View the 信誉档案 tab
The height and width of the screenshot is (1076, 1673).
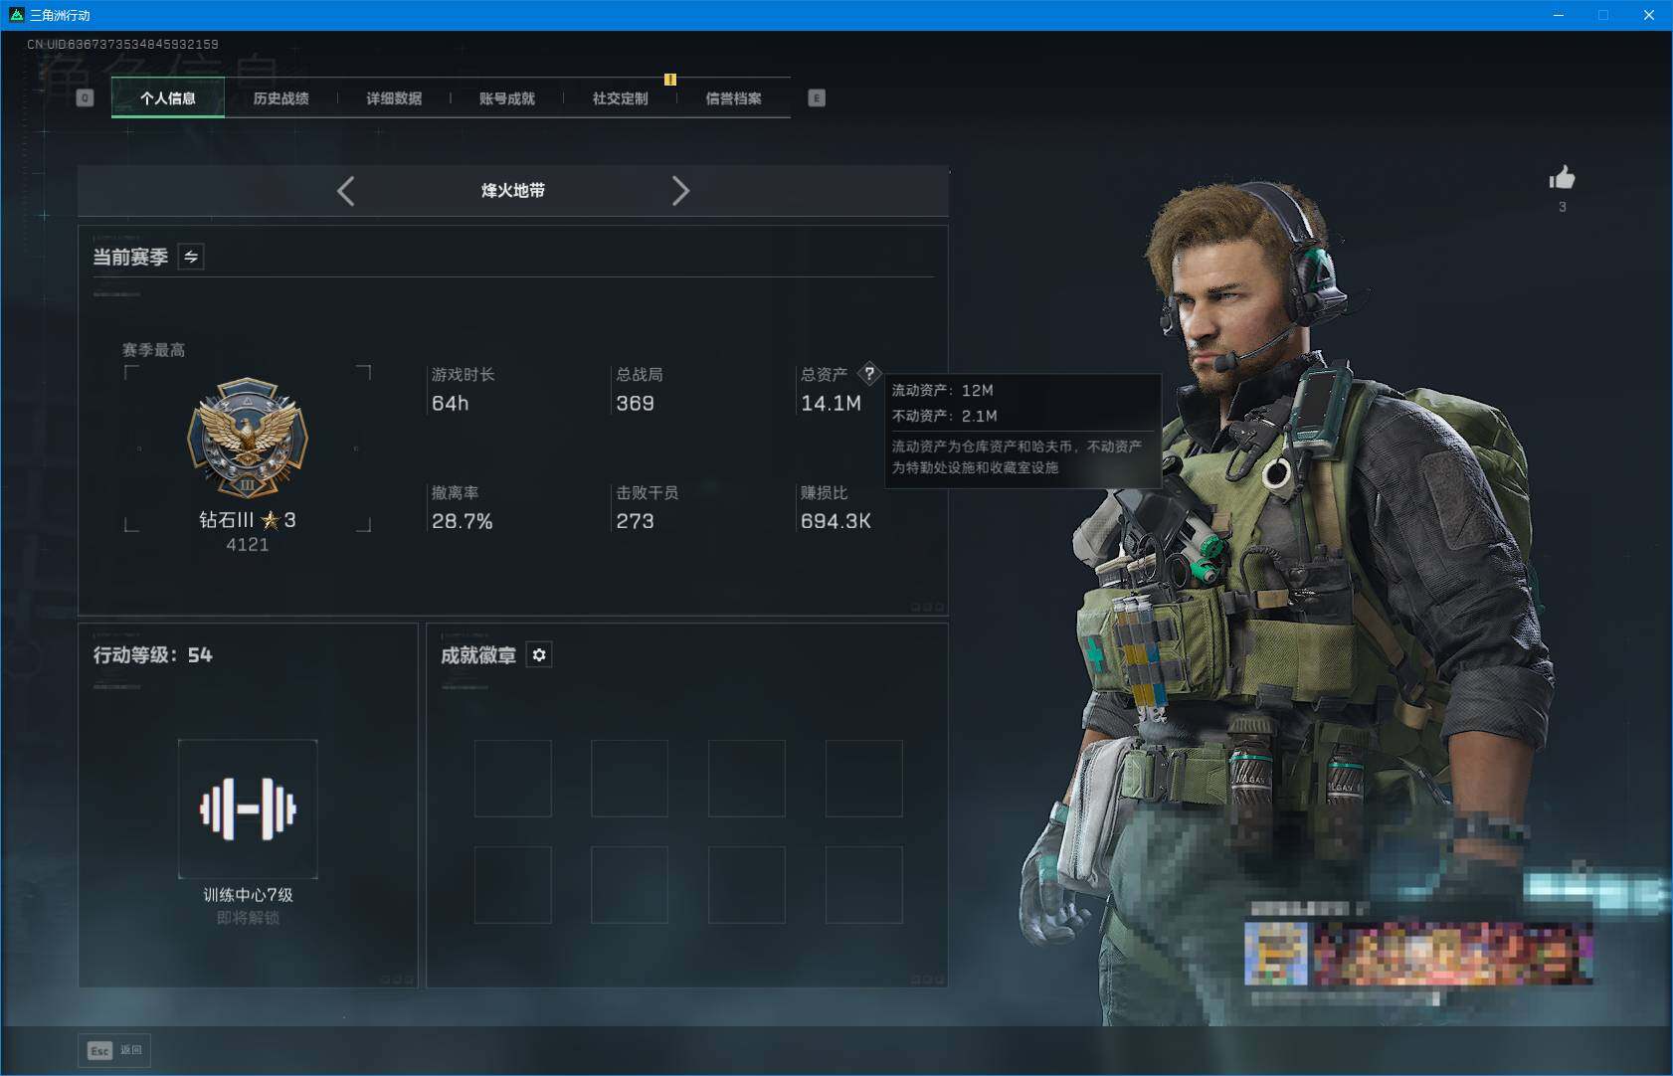pyautogui.click(x=734, y=97)
